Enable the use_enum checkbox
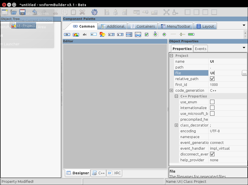The image size is (248, 185). pyautogui.click(x=212, y=102)
